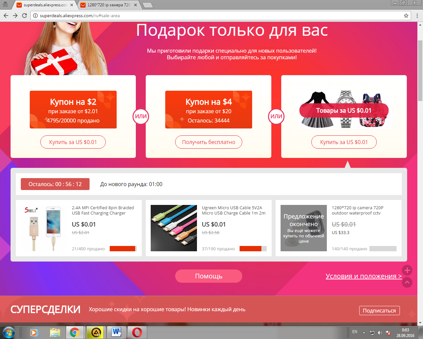Go forward to the next page
The image size is (423, 339).
pos(15,16)
